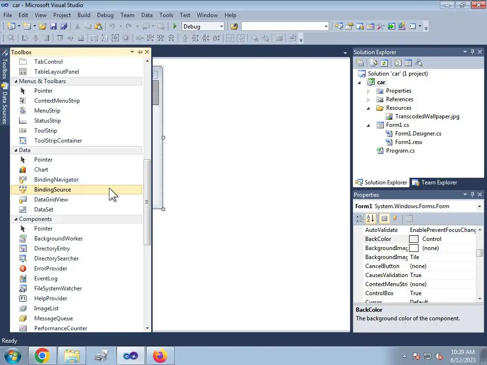Switch to the Solution Explorer tab
The height and width of the screenshot is (365, 487).
click(381, 182)
